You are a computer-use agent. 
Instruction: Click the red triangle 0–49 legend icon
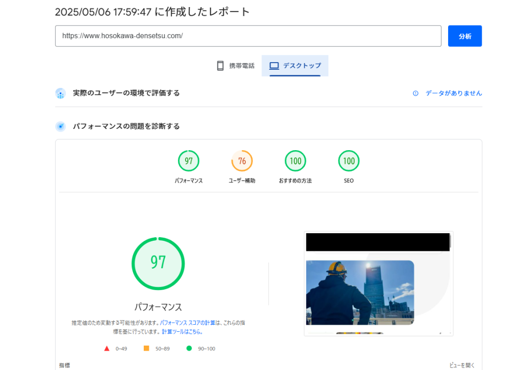(x=107, y=349)
